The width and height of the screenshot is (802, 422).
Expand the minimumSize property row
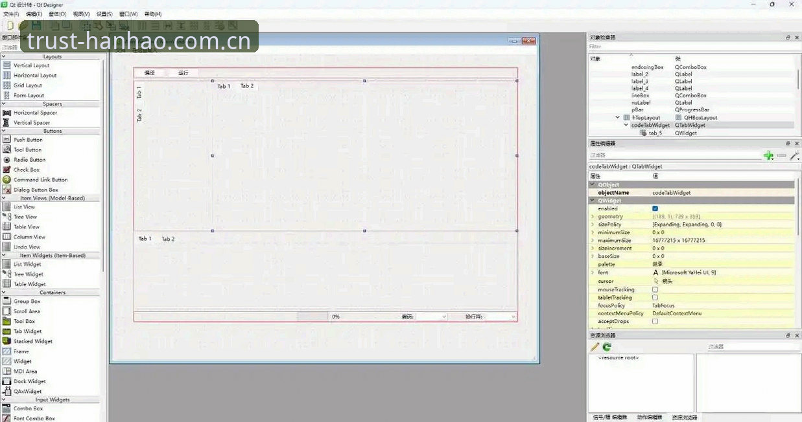(593, 232)
